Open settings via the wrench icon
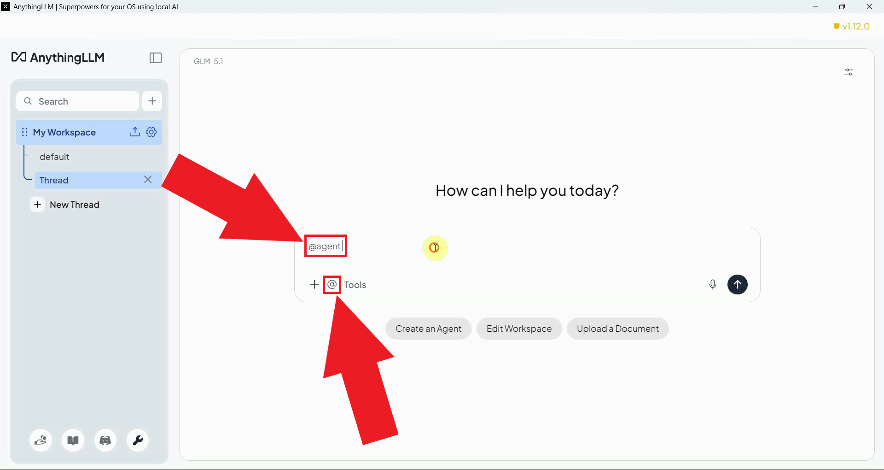884x470 pixels. coord(138,440)
